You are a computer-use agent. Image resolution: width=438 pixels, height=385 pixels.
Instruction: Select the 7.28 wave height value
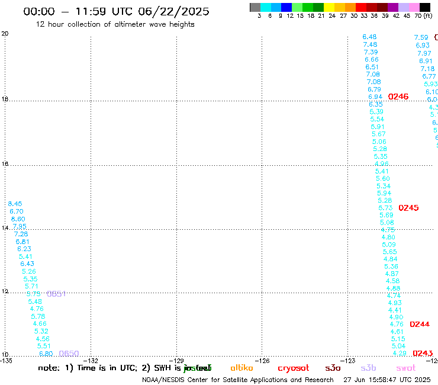pos(21,234)
